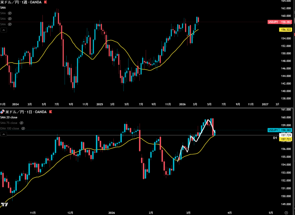Viewport: 295px width, 215px height.
Task: Show the first hidden SMA in the weekly chart
Action: click(x=10, y=13)
